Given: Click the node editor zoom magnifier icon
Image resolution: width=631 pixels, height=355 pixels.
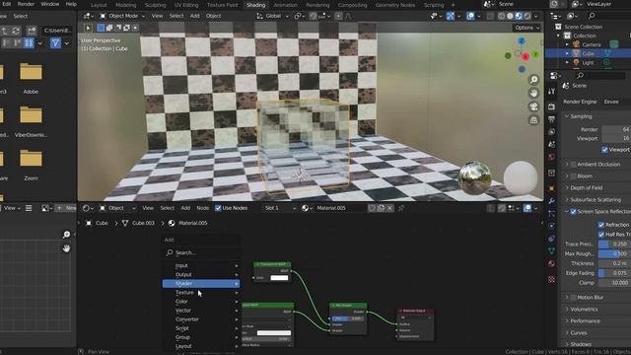Looking at the screenshot, I should tap(66, 235).
